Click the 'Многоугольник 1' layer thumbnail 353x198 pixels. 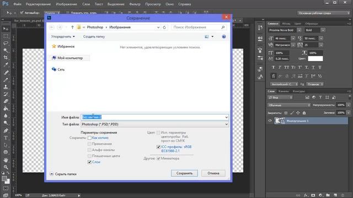280,121
